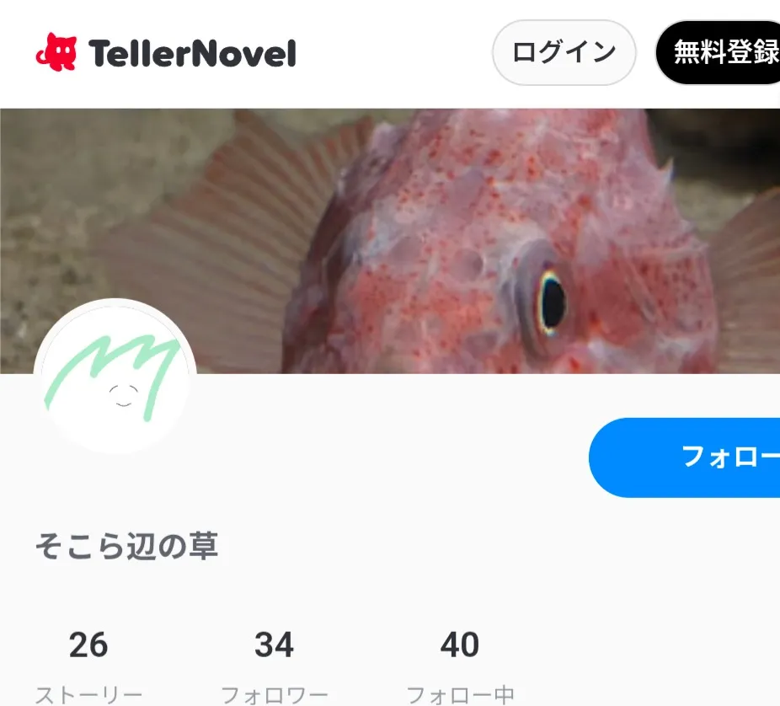Click the フォロー中 label

pyautogui.click(x=460, y=694)
